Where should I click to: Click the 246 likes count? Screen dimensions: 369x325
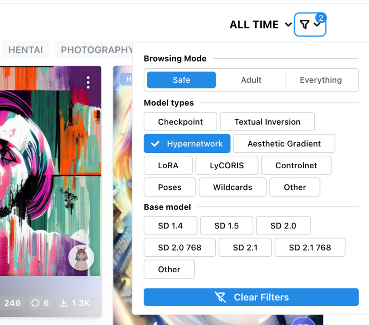[12, 303]
